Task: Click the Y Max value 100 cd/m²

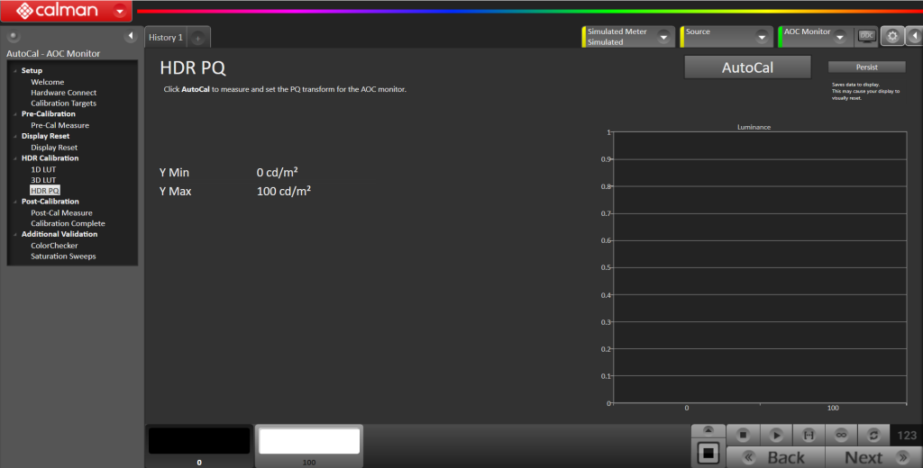Action: pos(284,191)
